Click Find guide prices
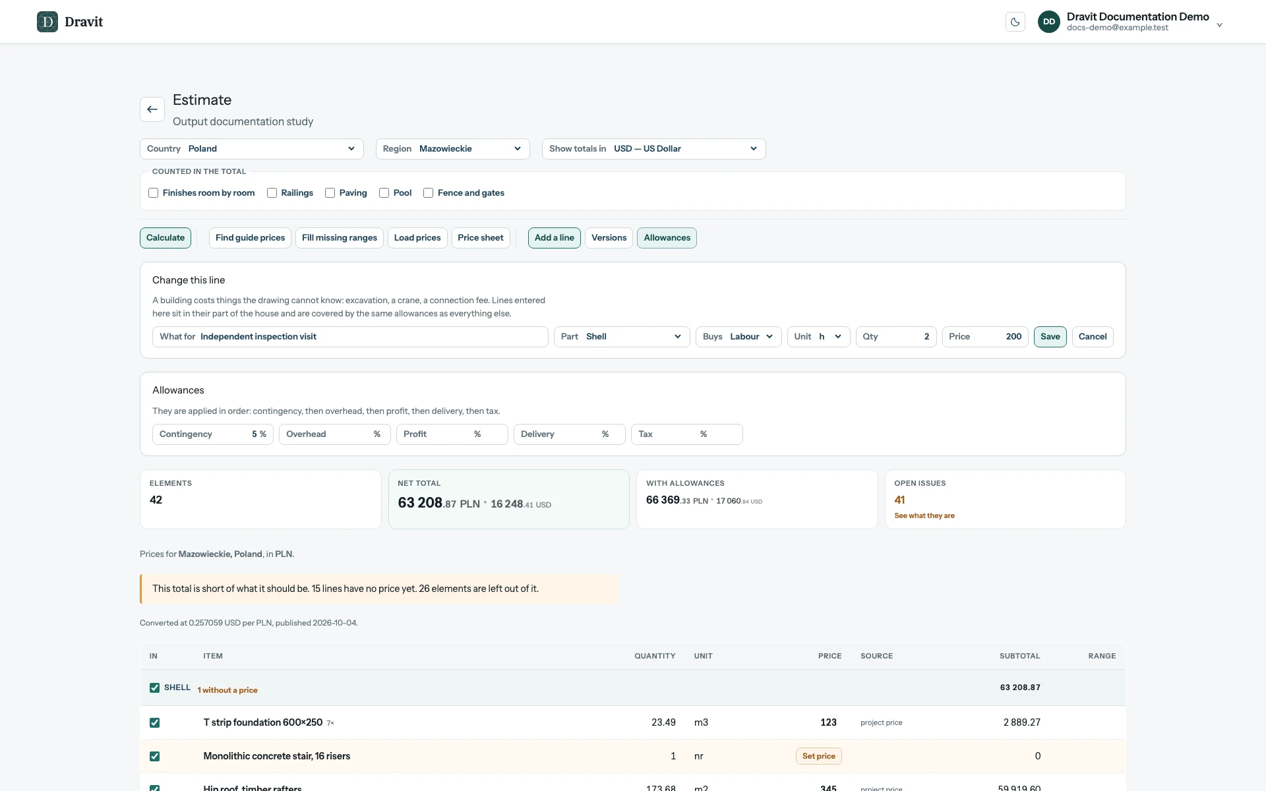The image size is (1266, 791). click(x=250, y=238)
